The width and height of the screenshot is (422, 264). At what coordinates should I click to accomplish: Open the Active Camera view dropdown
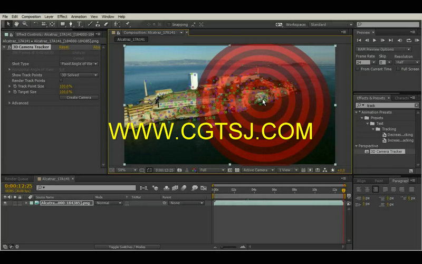(x=258, y=170)
